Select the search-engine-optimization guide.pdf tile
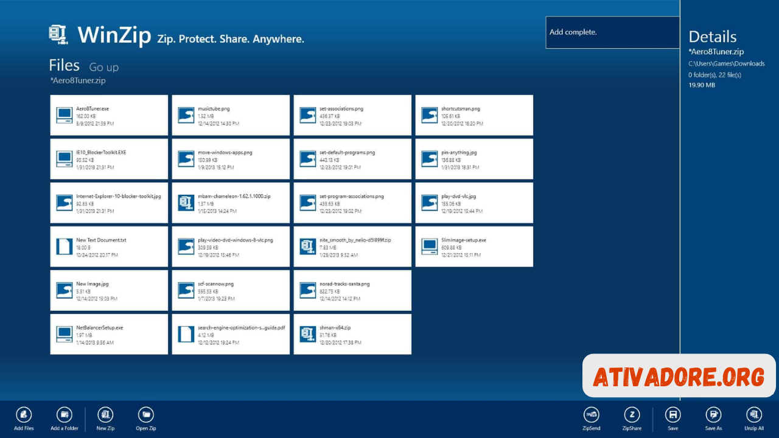This screenshot has height=438, width=779. (231, 334)
